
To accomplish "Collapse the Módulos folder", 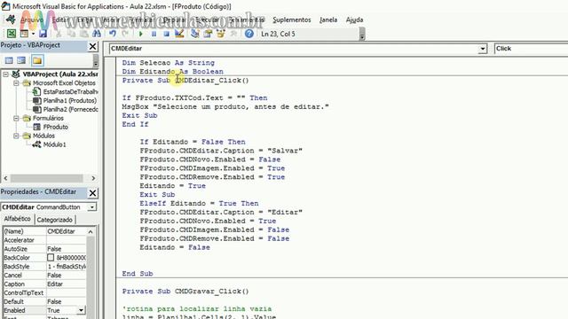I will (x=16, y=136).
